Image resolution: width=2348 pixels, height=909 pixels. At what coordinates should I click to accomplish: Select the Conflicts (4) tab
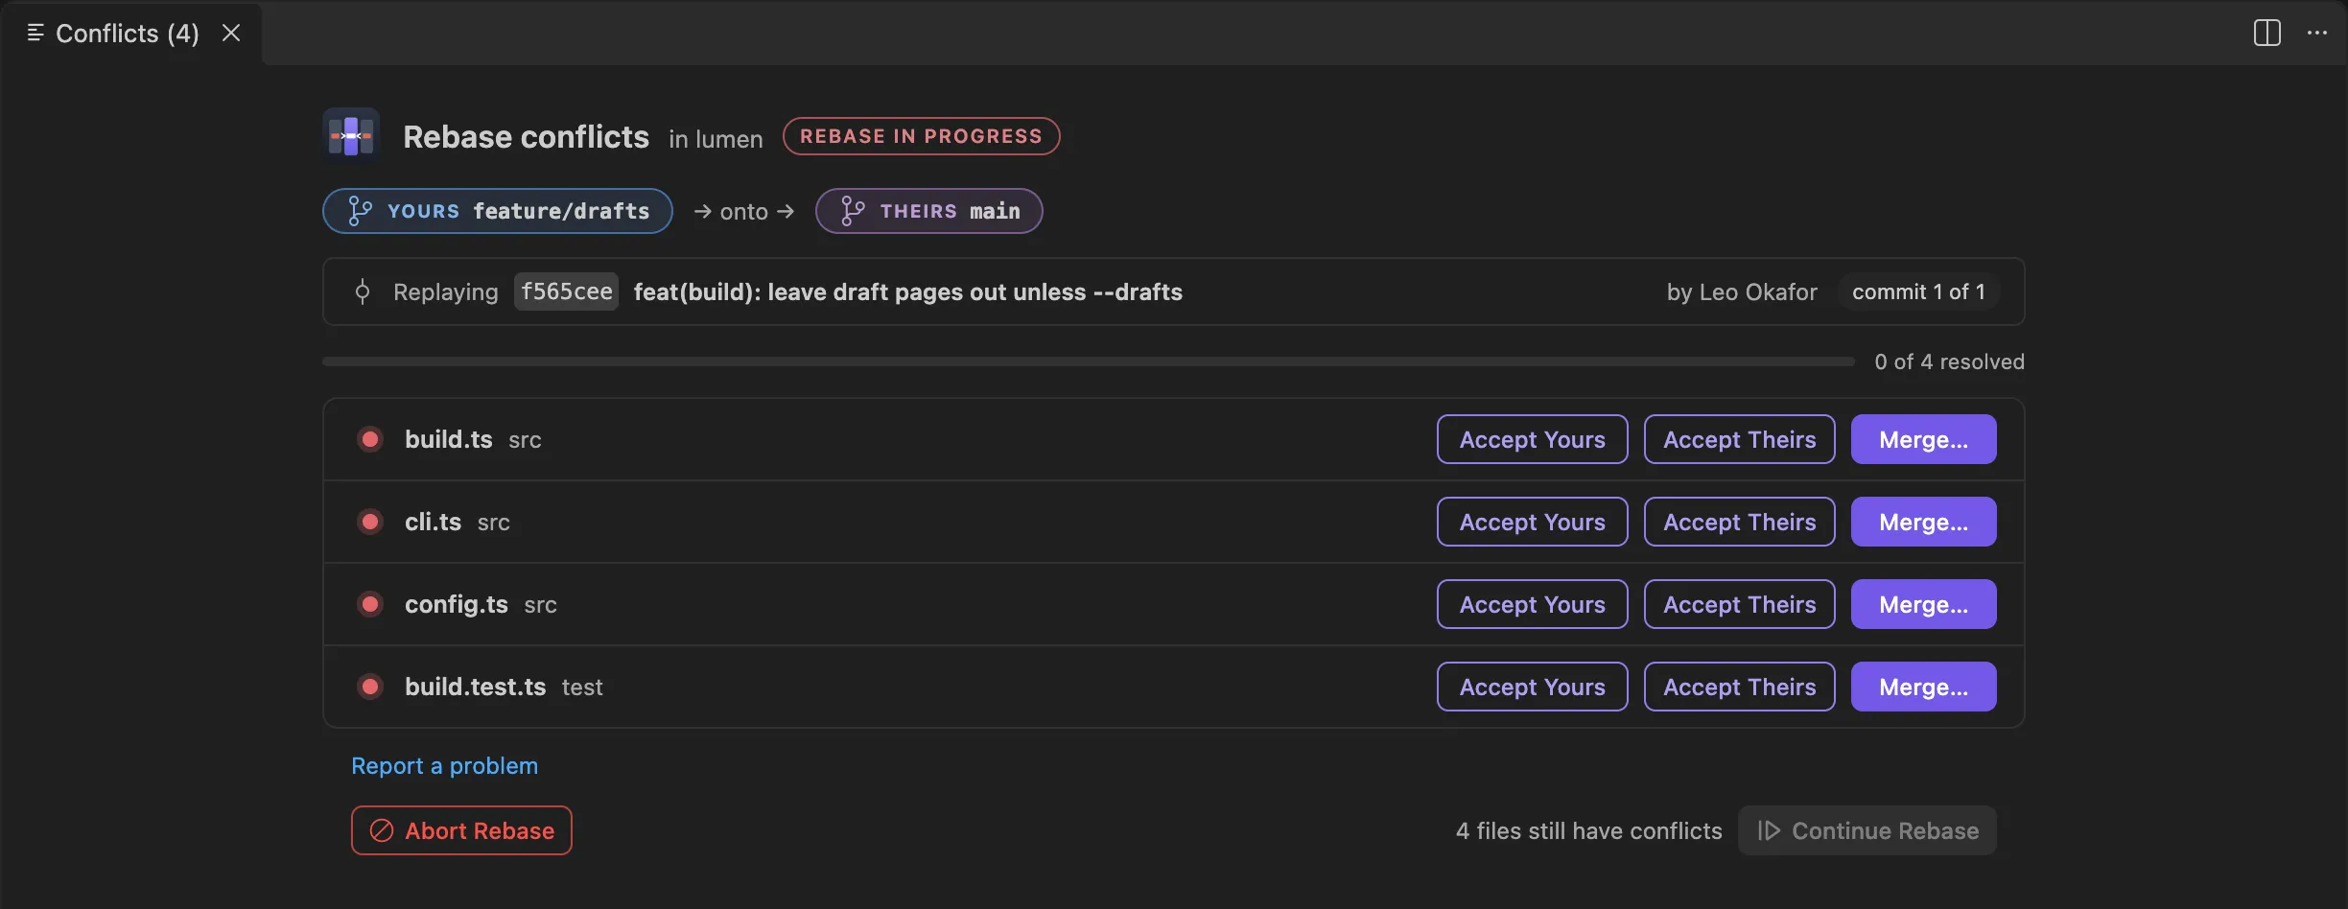pyautogui.click(x=131, y=34)
